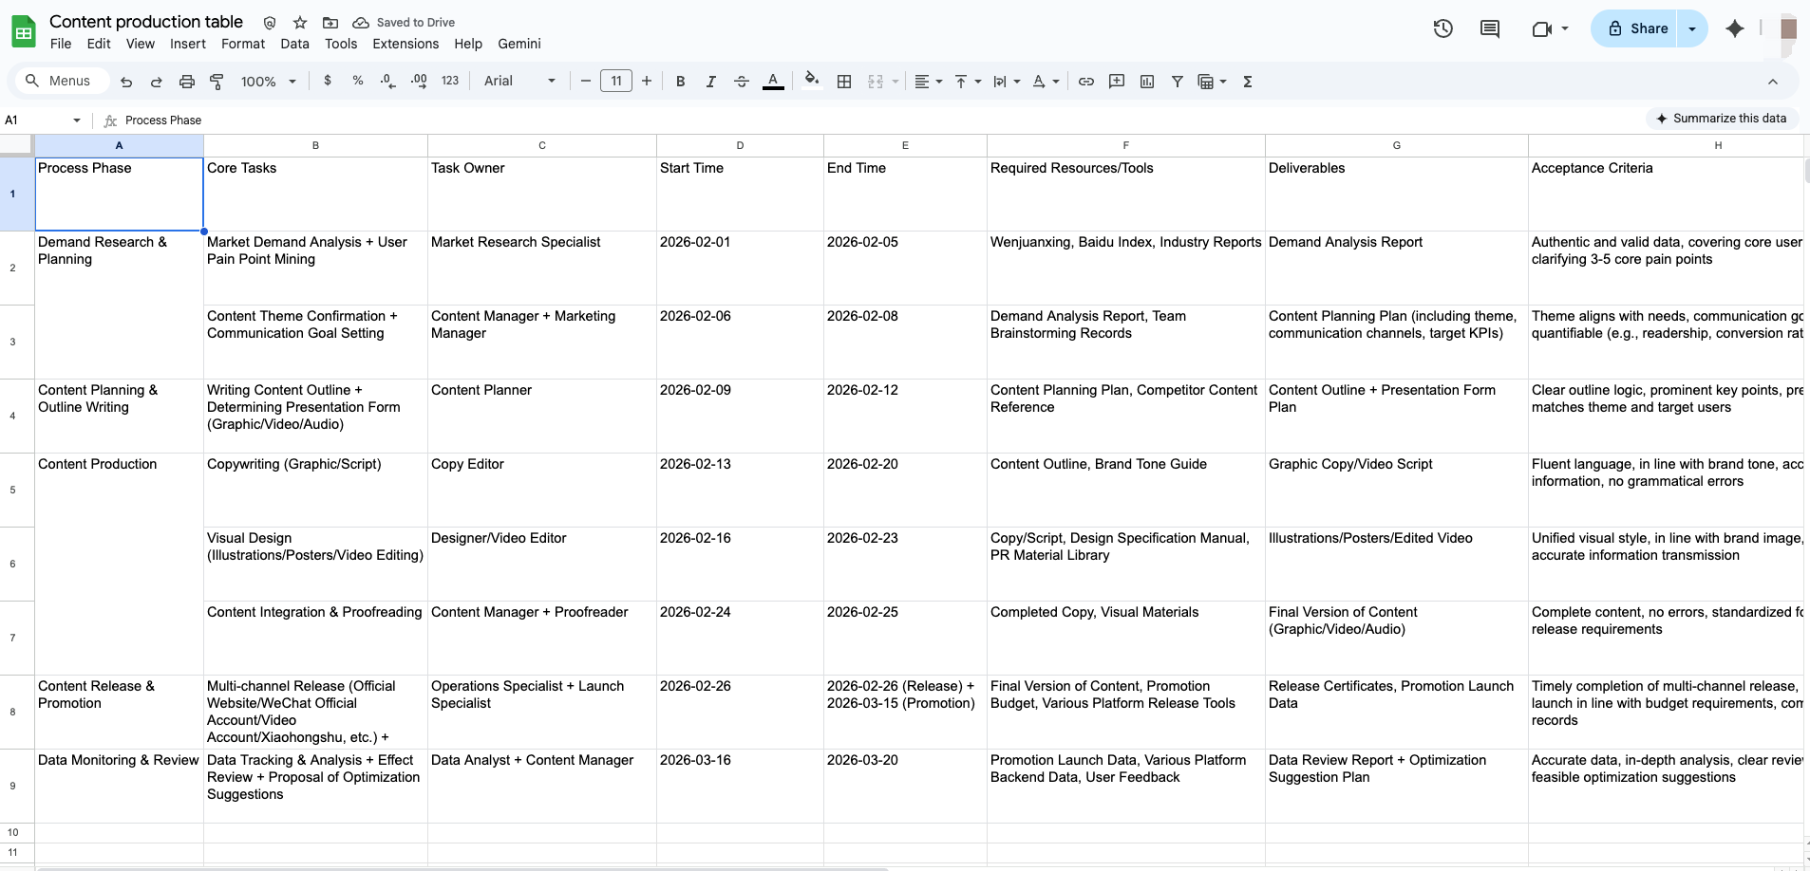Open the user account avatar

(1789, 28)
